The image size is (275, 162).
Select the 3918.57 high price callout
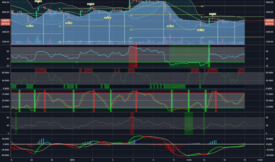pyautogui.click(x=91, y=4)
